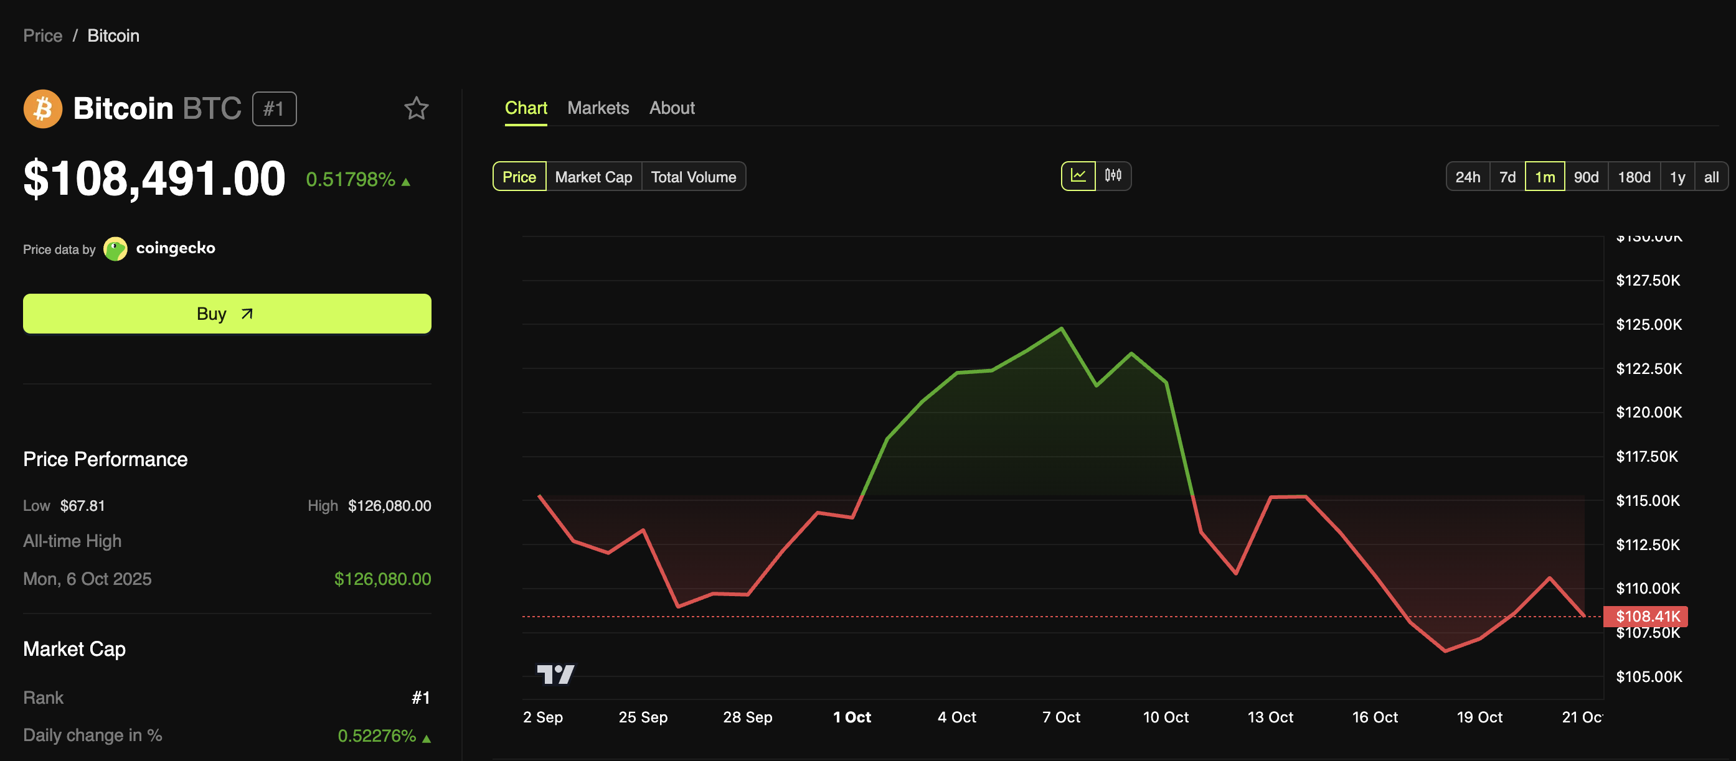Set chart range to 7d
Screen dimensions: 1736x761
pyautogui.click(x=1507, y=177)
